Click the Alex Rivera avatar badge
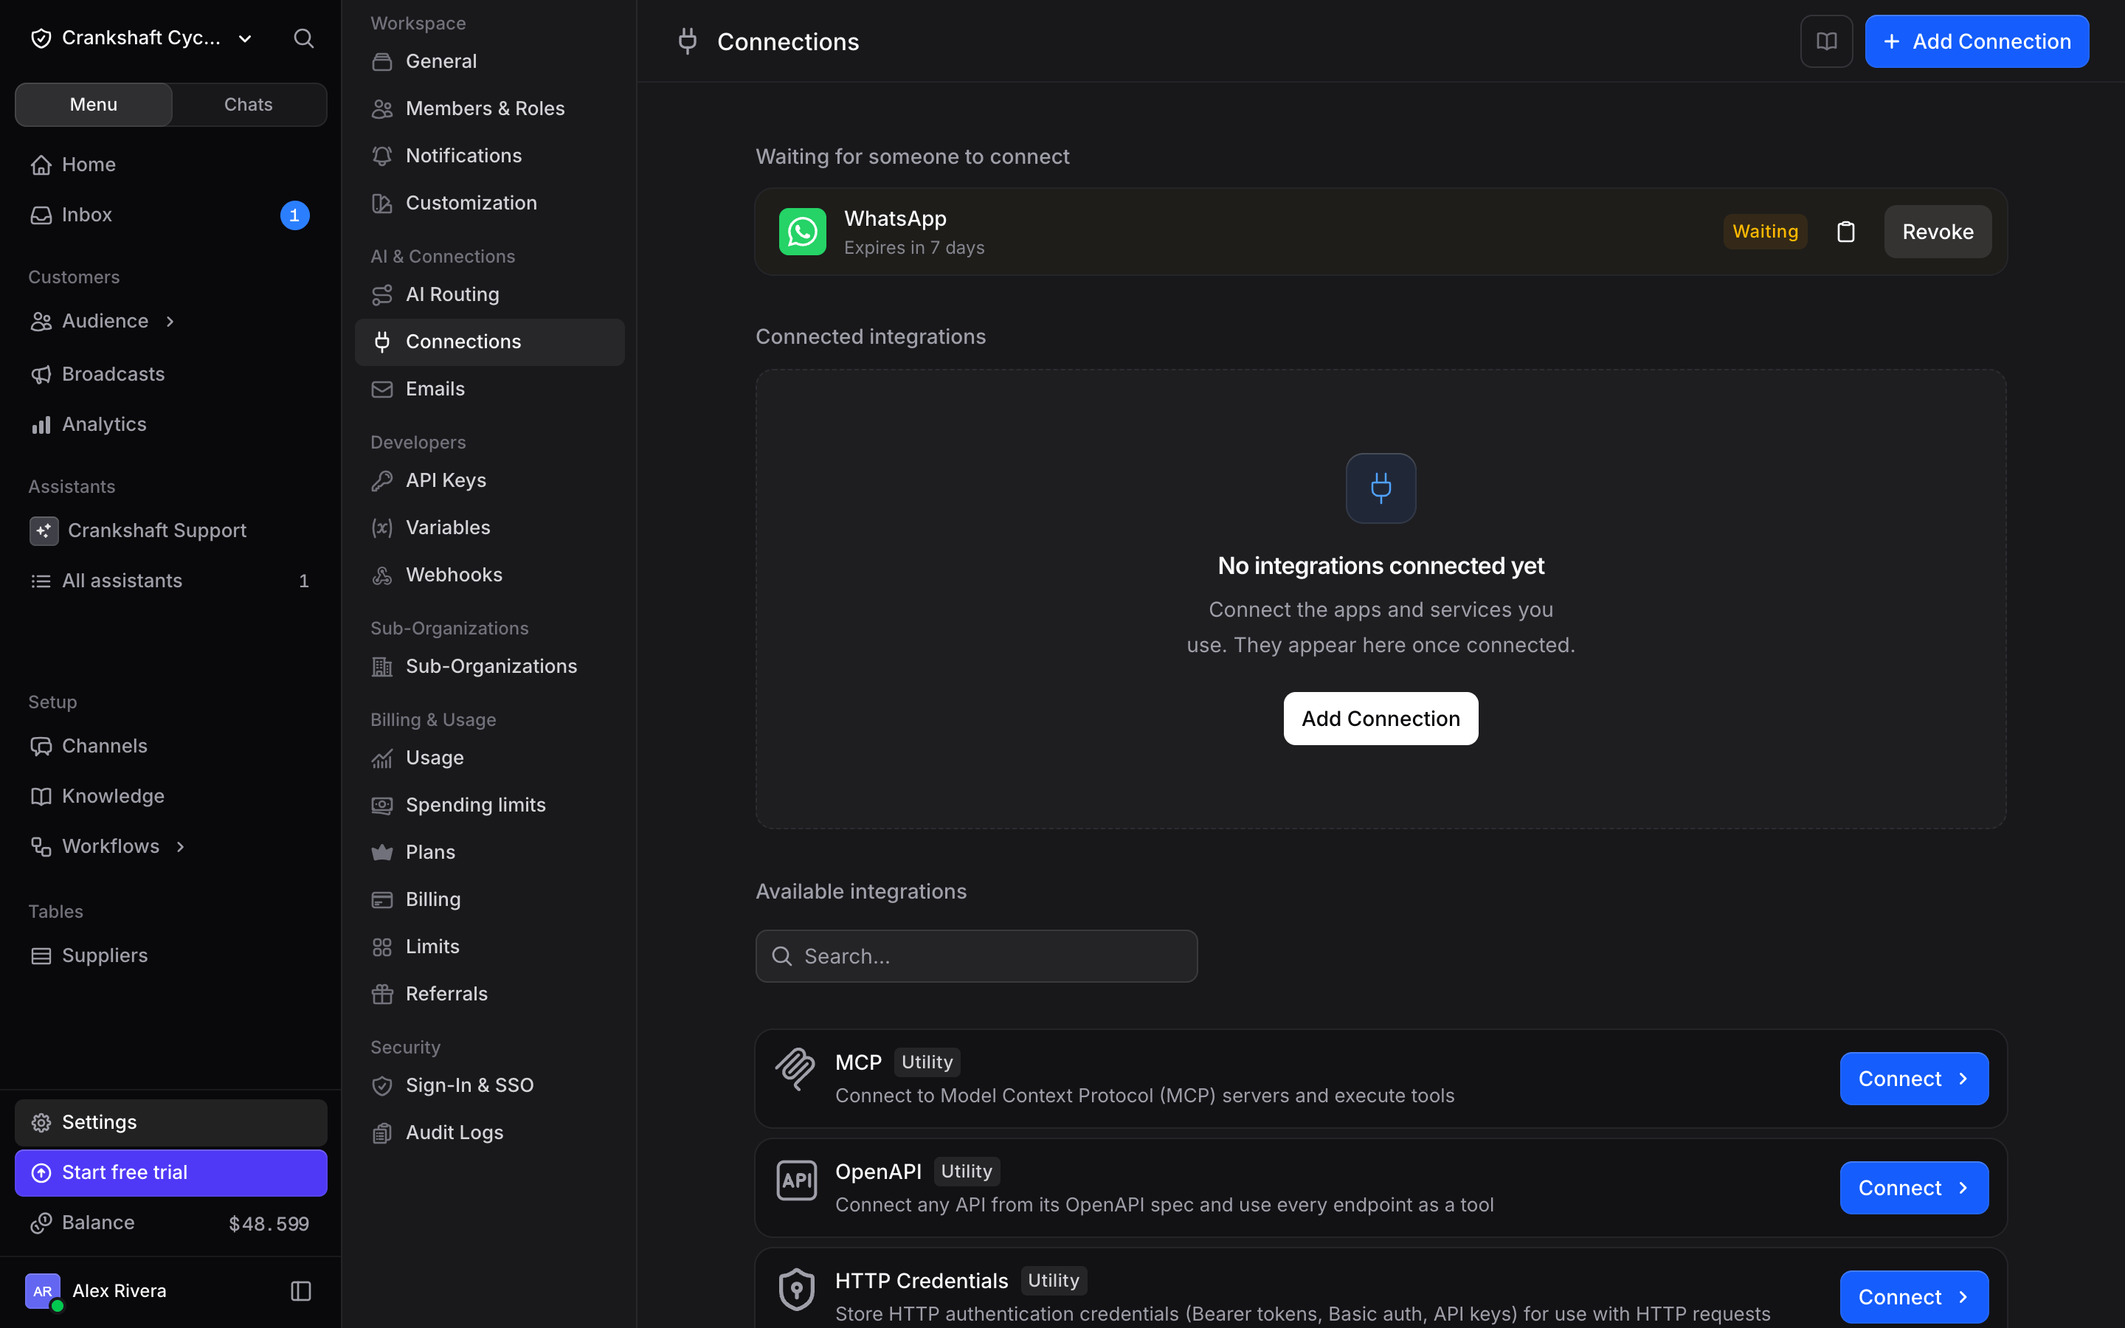 tap(43, 1290)
